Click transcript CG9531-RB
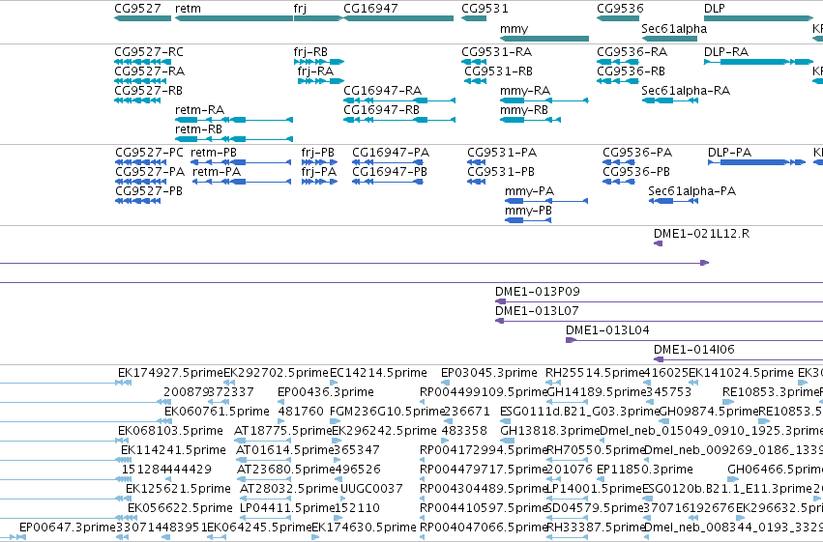Image resolution: width=823 pixels, height=542 pixels. (x=499, y=71)
